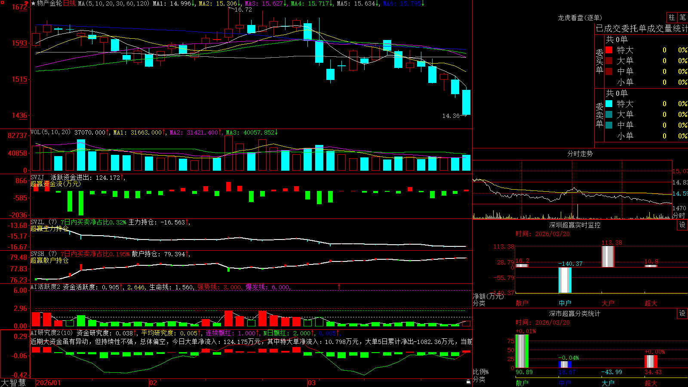Click the 物产金轮 stock name
Viewport: 688px width, 387px height.
click(49, 3)
